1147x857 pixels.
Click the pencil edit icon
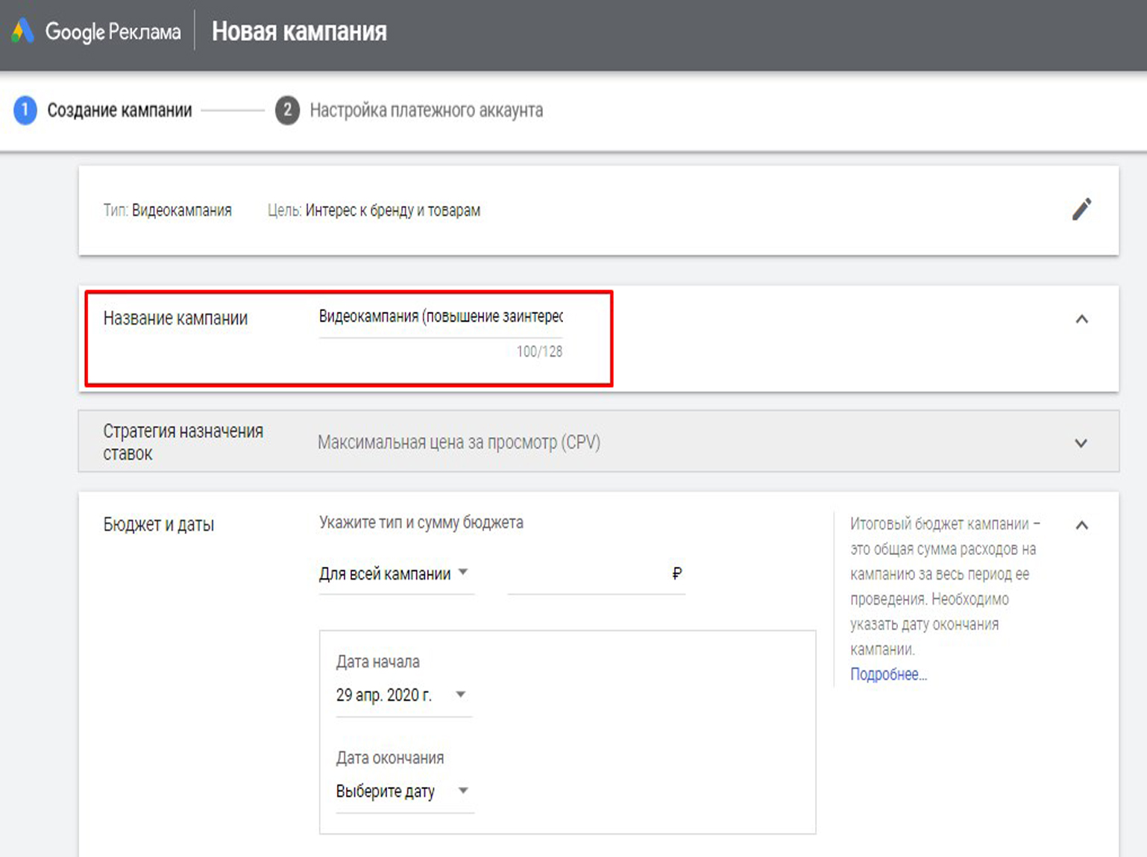[1081, 210]
